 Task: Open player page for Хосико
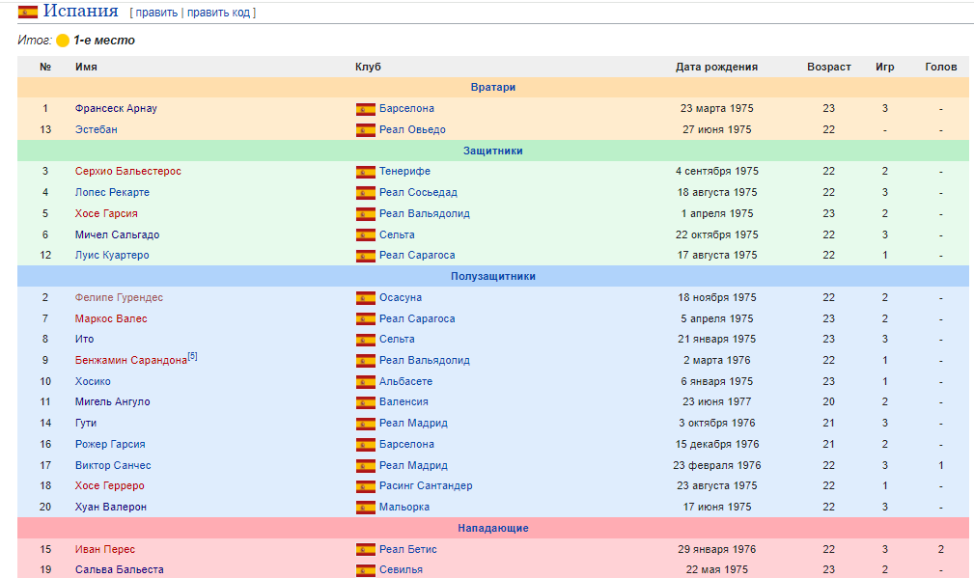pyautogui.click(x=93, y=382)
